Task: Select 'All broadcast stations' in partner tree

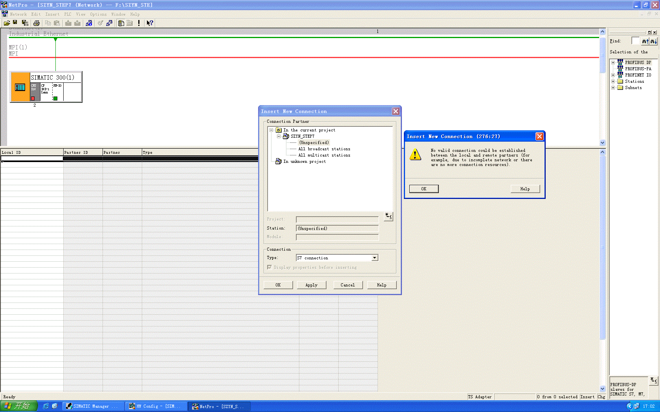Action: [x=324, y=149]
